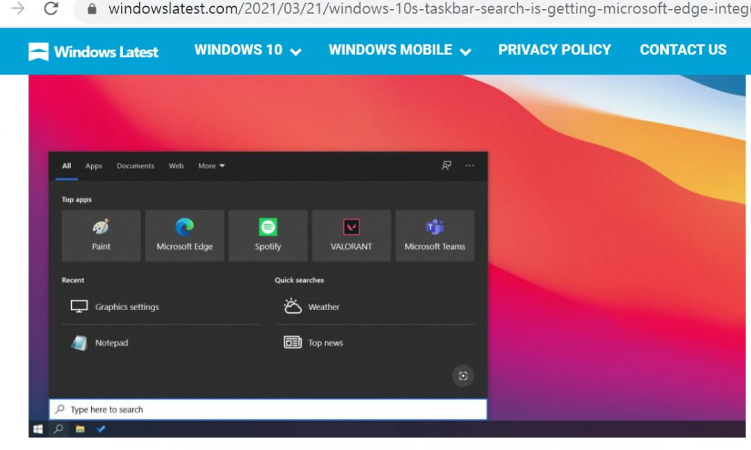Viewport: 751px width, 450px height.
Task: Click the Windows Start button
Action: (38, 429)
